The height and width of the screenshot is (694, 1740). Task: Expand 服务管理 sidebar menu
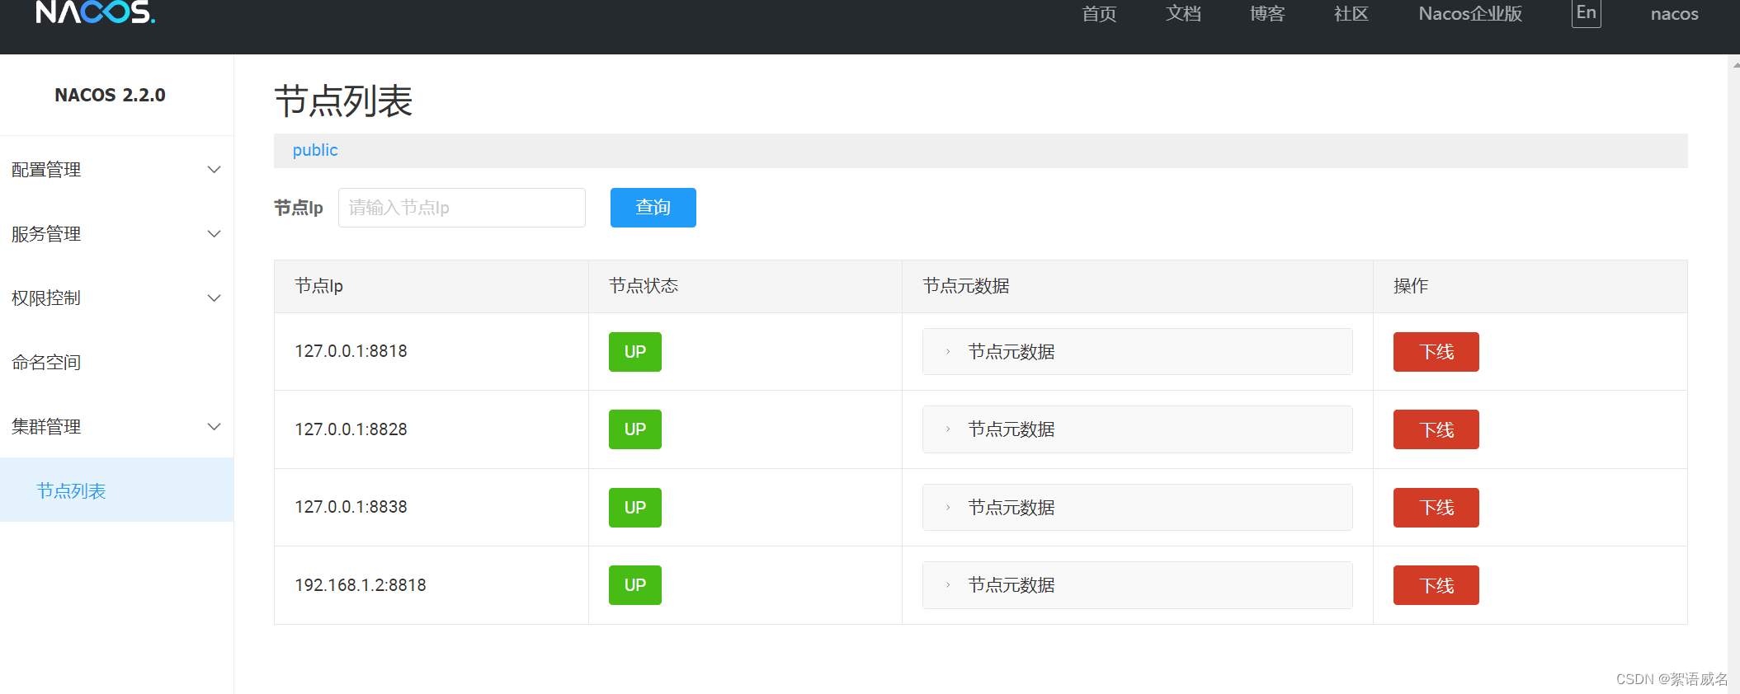coord(116,234)
